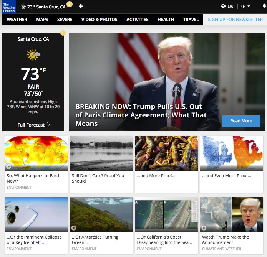The width and height of the screenshot is (267, 257).
Task: Click the FAIR condition text
Action: click(x=33, y=87)
